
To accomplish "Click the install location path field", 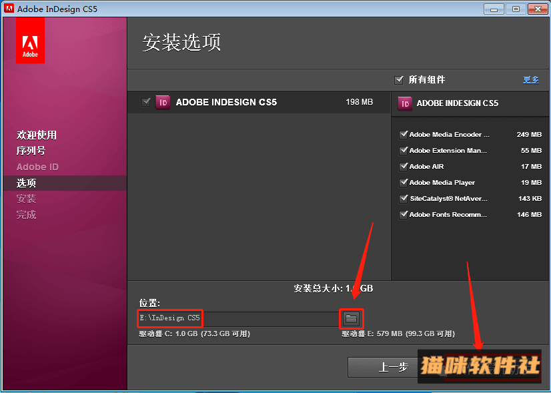I will [x=238, y=319].
